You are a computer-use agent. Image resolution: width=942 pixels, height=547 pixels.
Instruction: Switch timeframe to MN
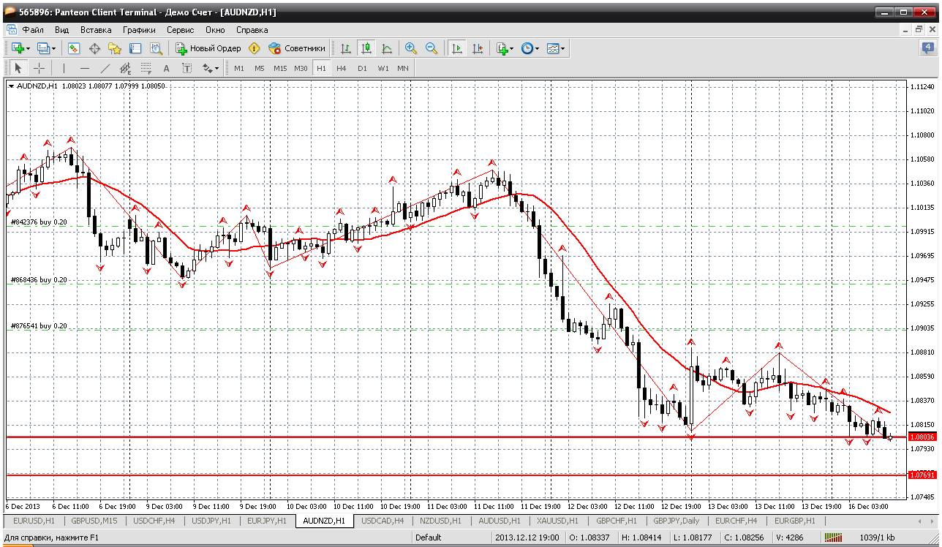403,68
